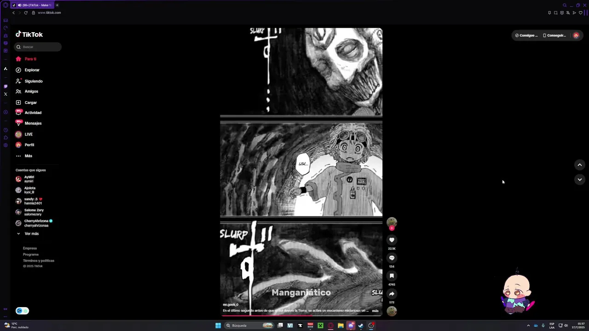
Task: Open Términos y políticas link
Action: point(39,261)
